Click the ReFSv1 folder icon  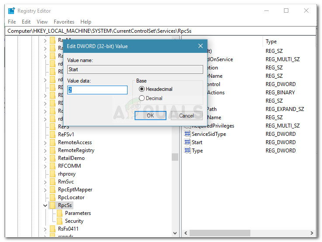[52, 135]
